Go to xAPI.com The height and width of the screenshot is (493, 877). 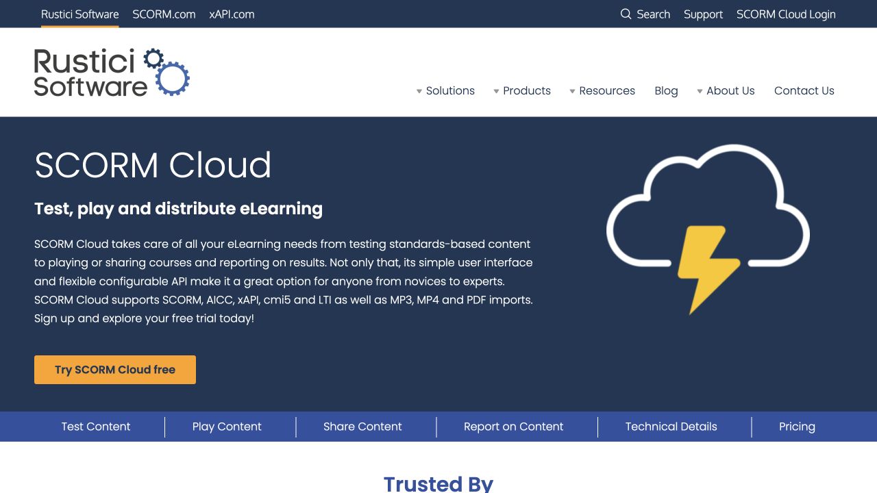click(232, 14)
